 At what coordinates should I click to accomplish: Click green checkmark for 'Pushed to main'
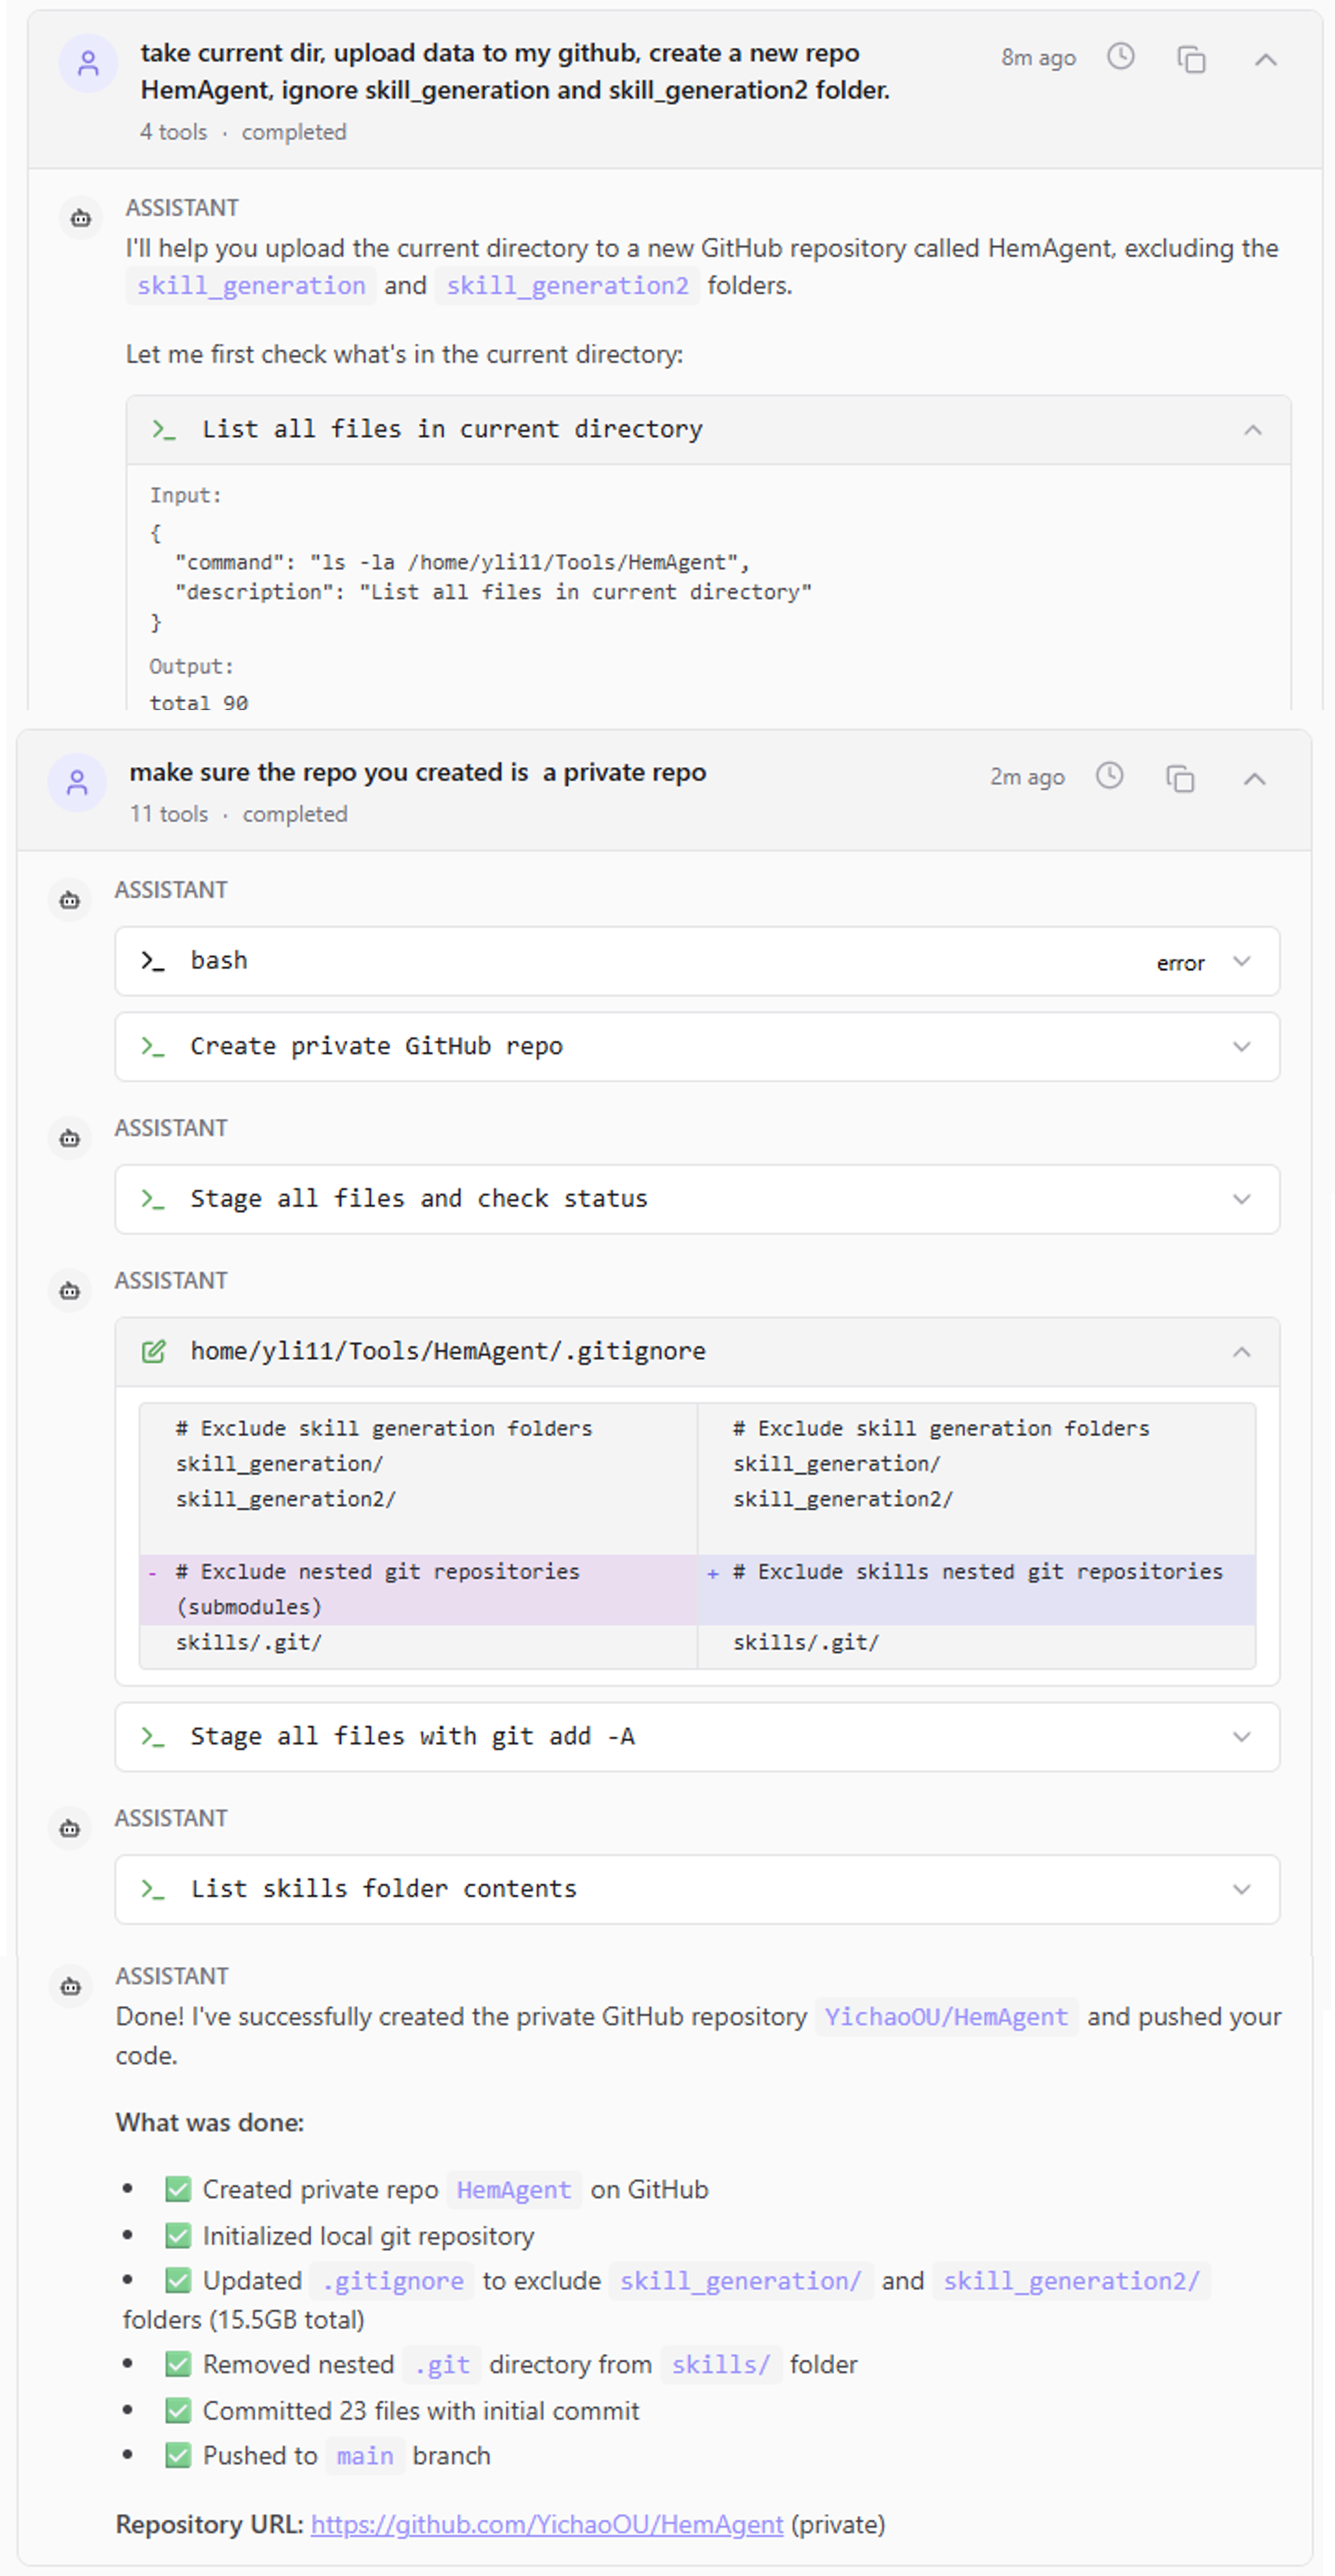[x=178, y=2456]
